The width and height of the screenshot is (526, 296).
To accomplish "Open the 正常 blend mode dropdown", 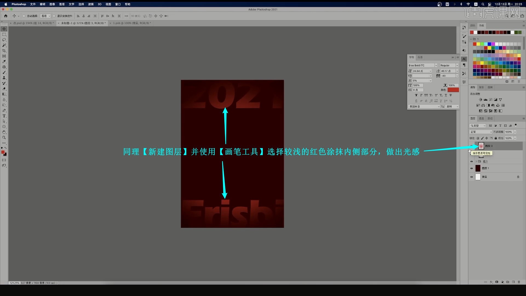I will (481, 132).
